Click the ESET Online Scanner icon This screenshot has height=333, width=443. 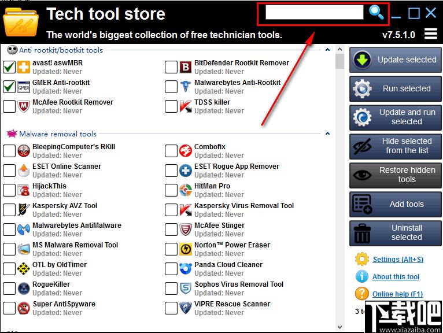(x=24, y=171)
